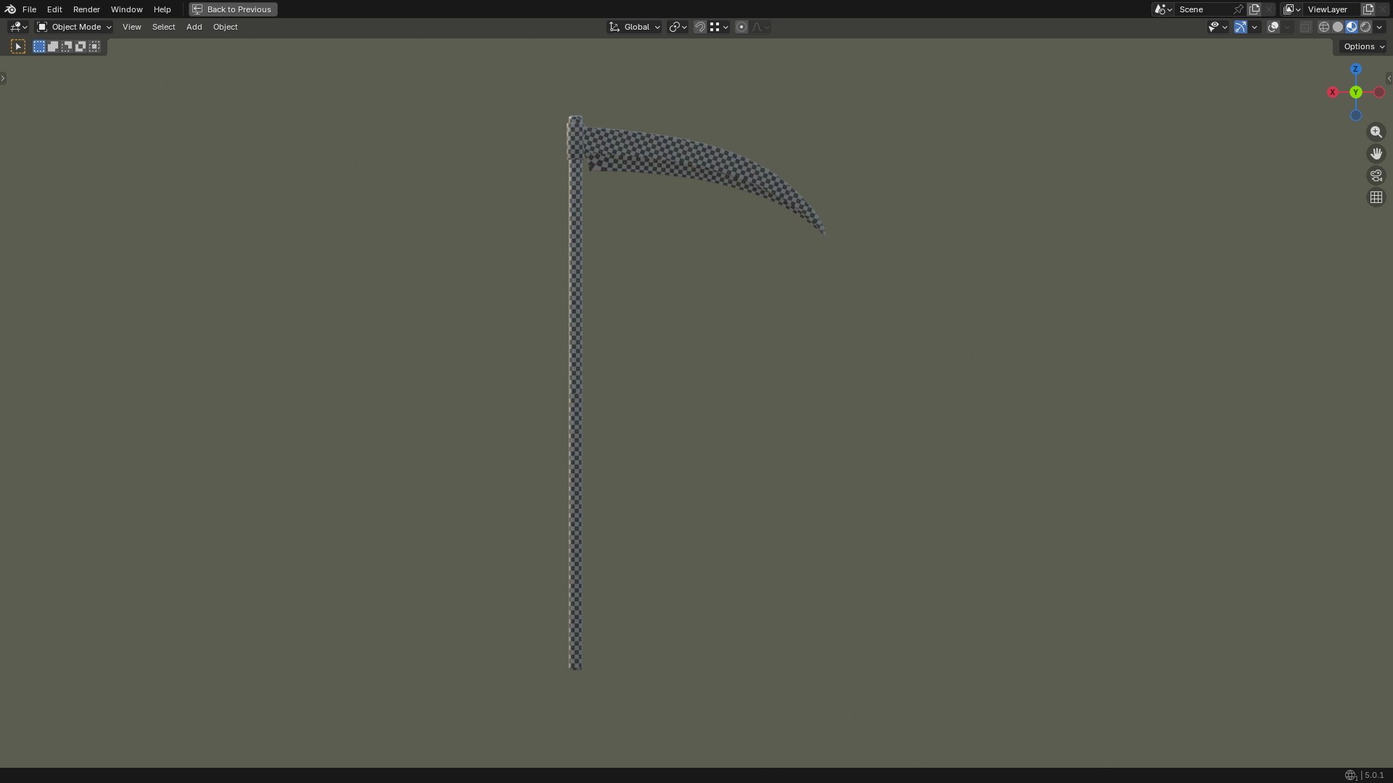Open the viewport View menu

(131, 27)
